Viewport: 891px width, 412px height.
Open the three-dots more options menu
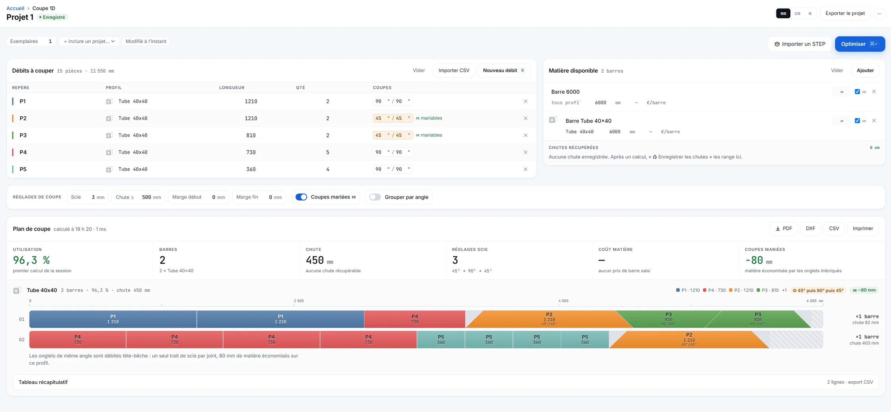(879, 13)
